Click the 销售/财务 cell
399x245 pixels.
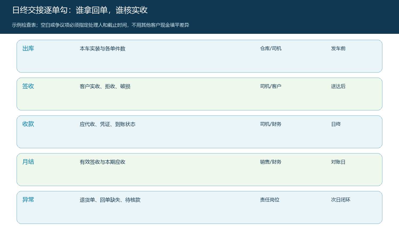271,162
